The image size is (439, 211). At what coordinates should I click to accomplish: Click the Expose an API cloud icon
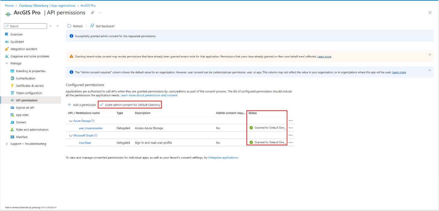(13, 108)
